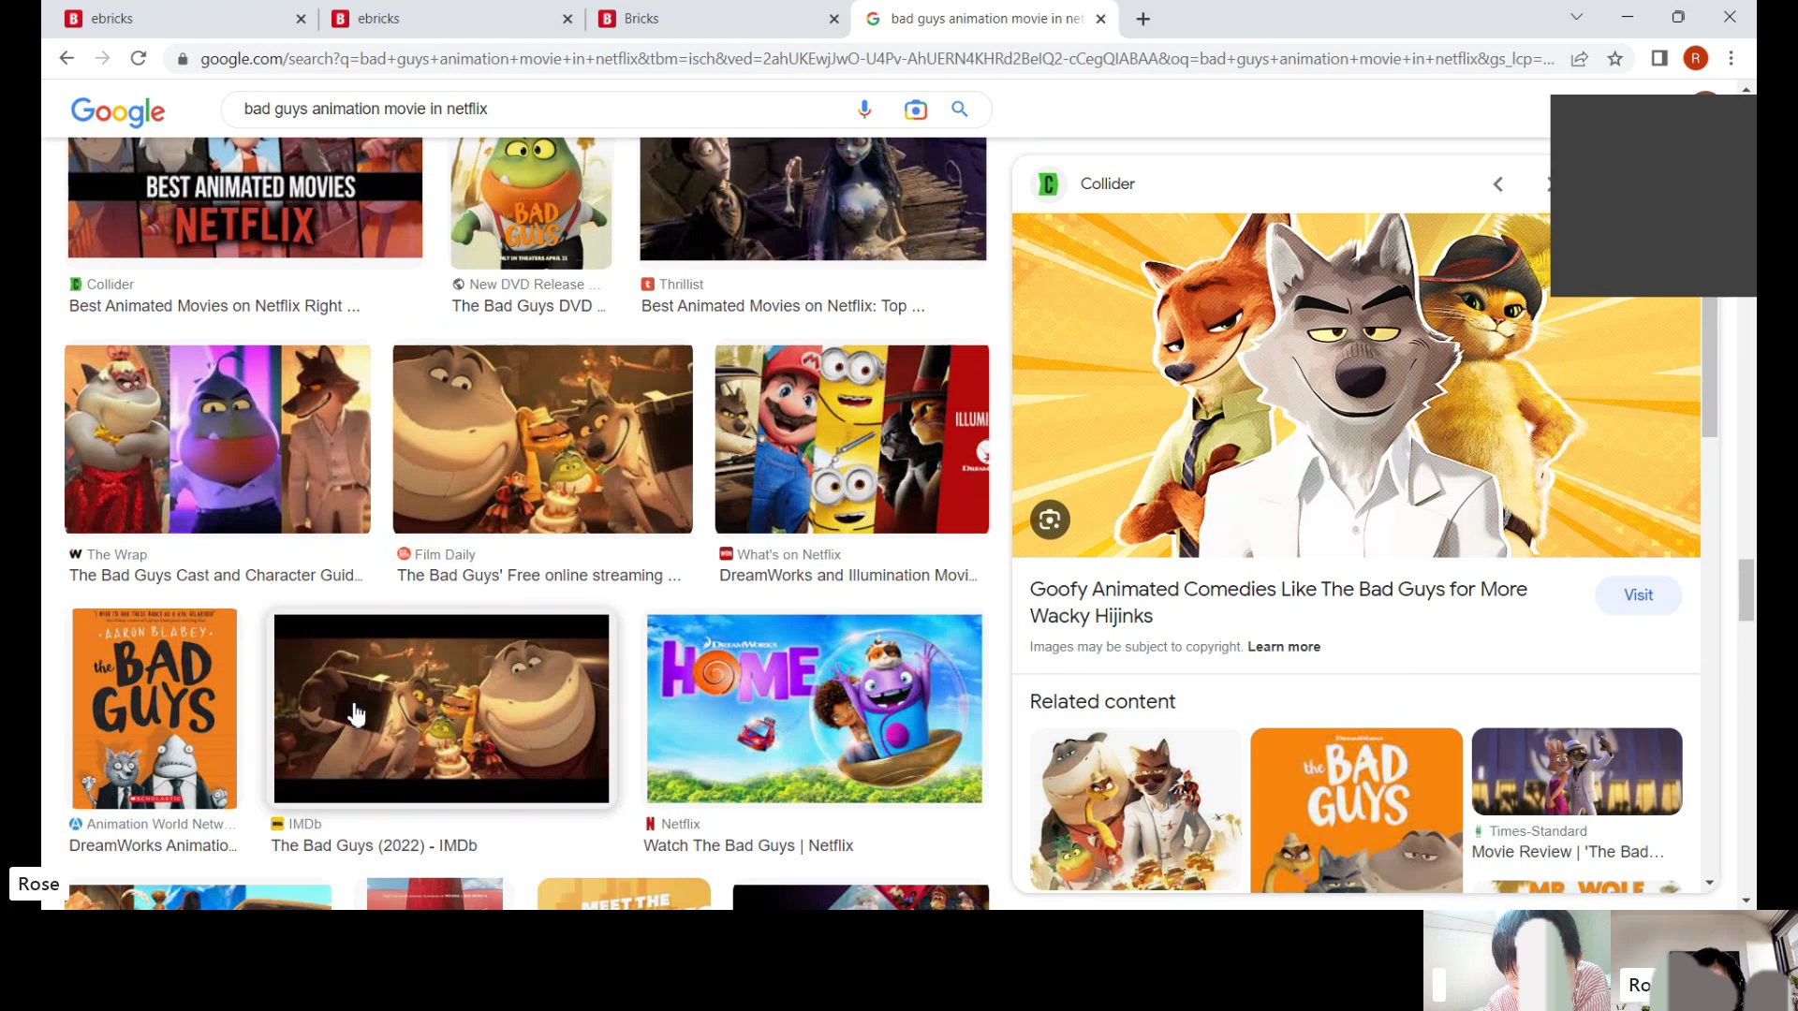1798x1011 pixels.
Task: Open related content shark and wolf image
Action: pyautogui.click(x=1135, y=810)
